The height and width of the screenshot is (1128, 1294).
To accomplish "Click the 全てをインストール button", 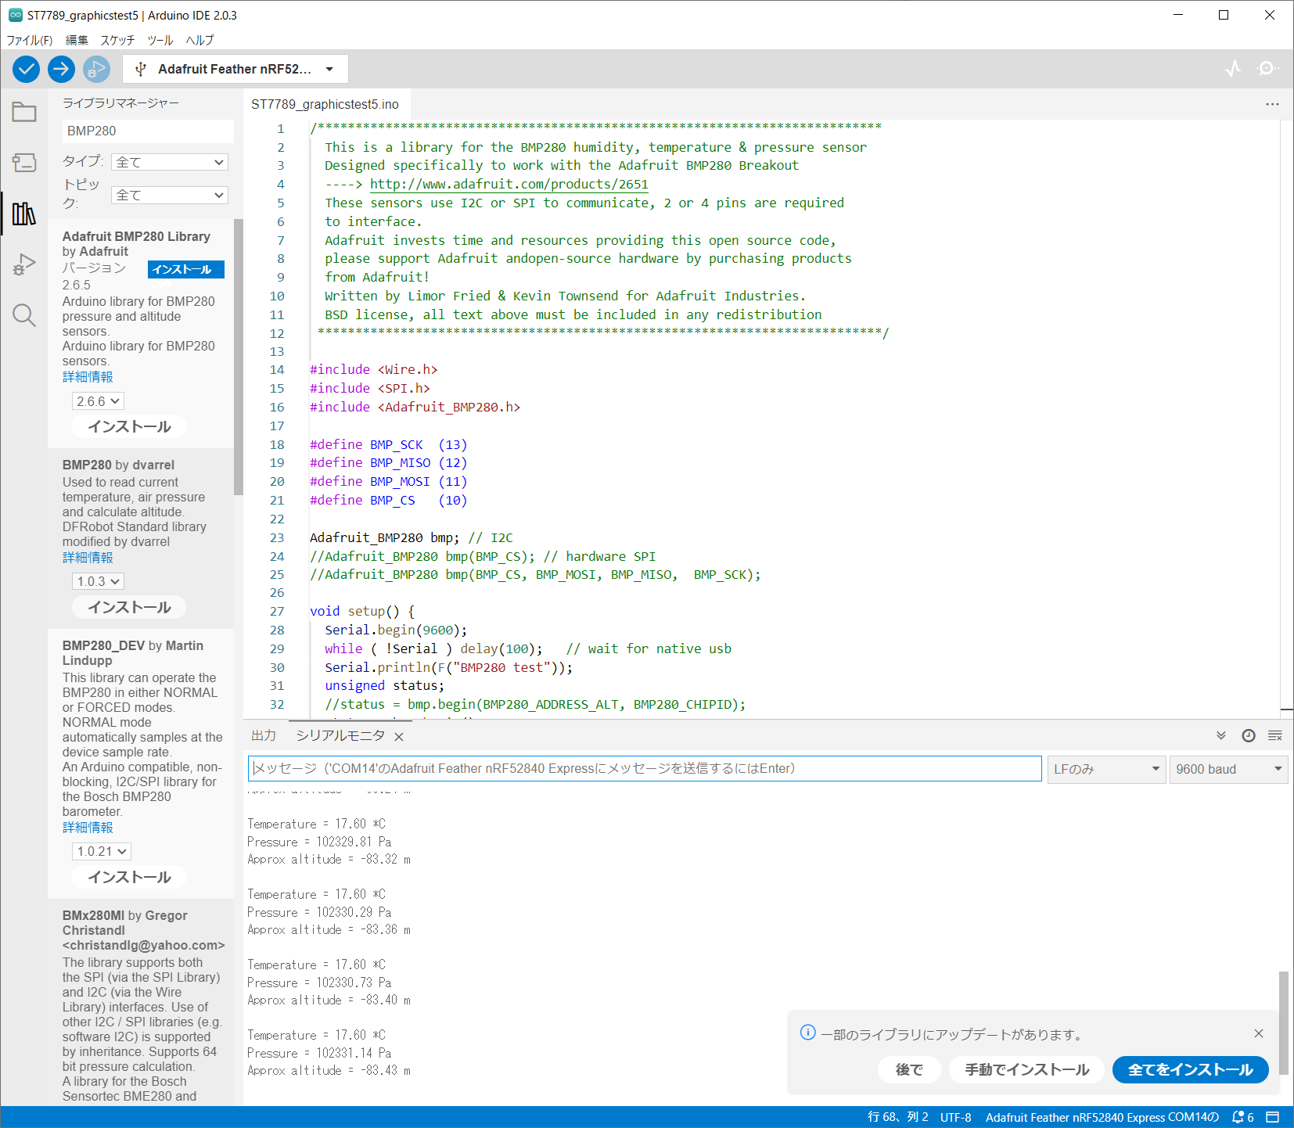I will 1189,1069.
